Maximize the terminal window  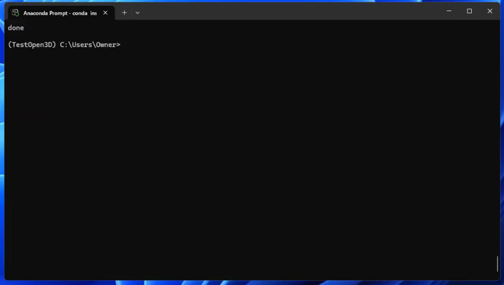[469, 11]
